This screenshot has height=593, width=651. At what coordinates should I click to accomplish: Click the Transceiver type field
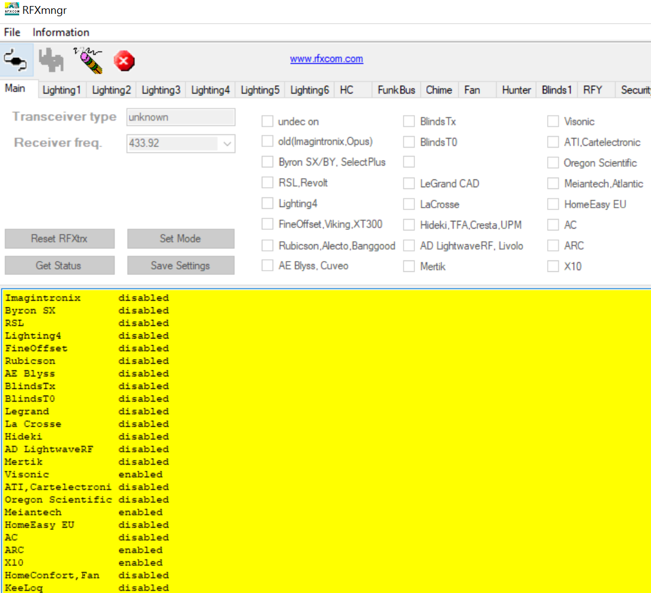pos(181,117)
